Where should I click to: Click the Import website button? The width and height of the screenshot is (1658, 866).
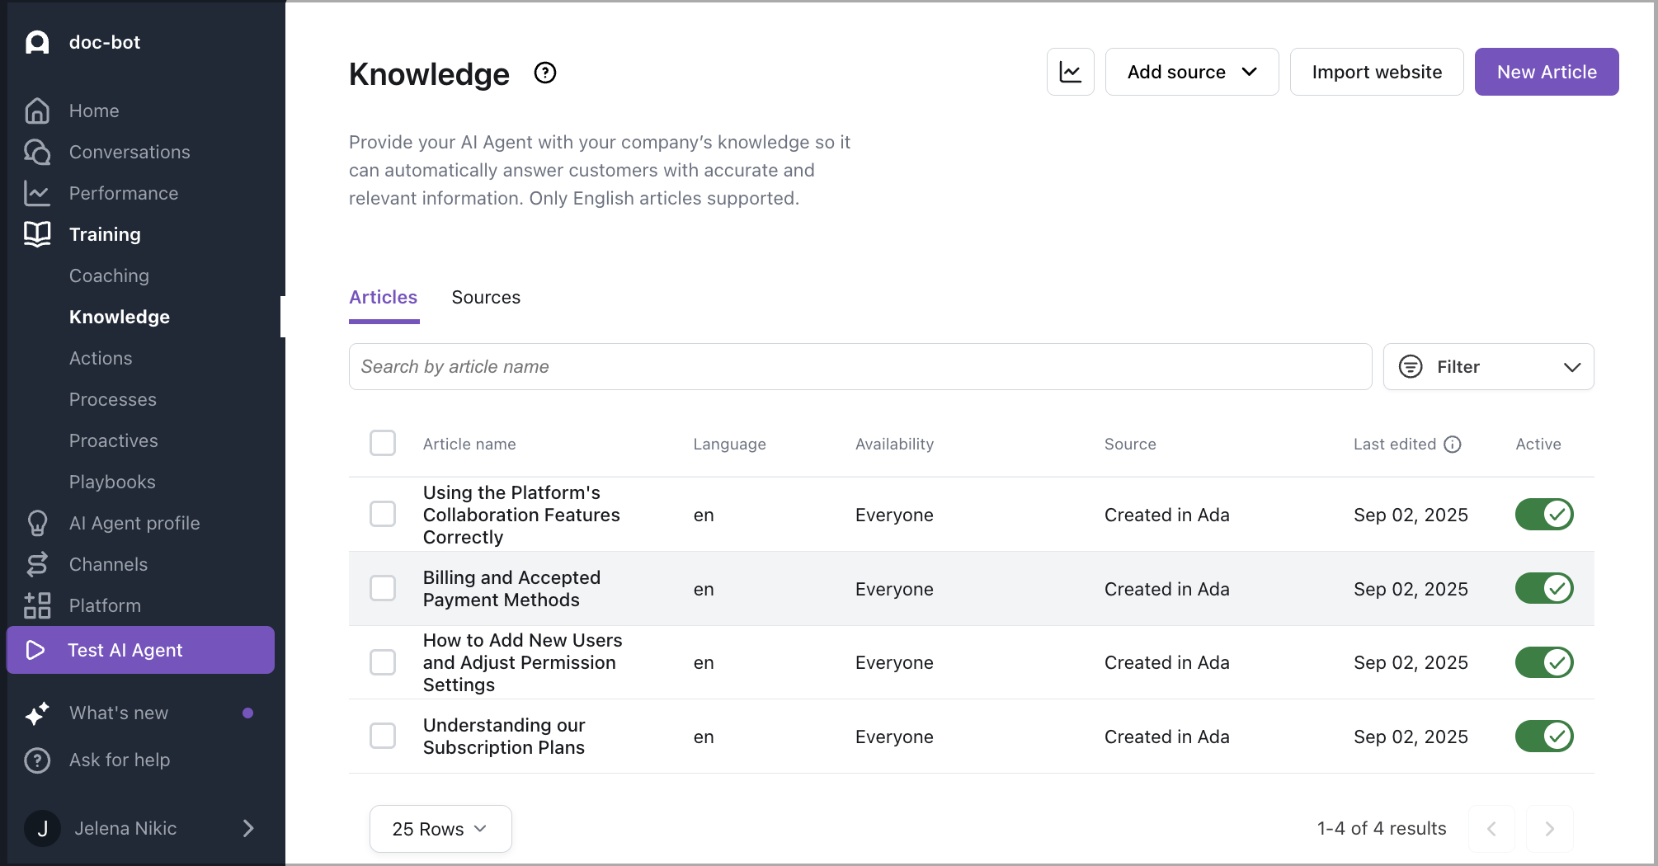coord(1376,72)
